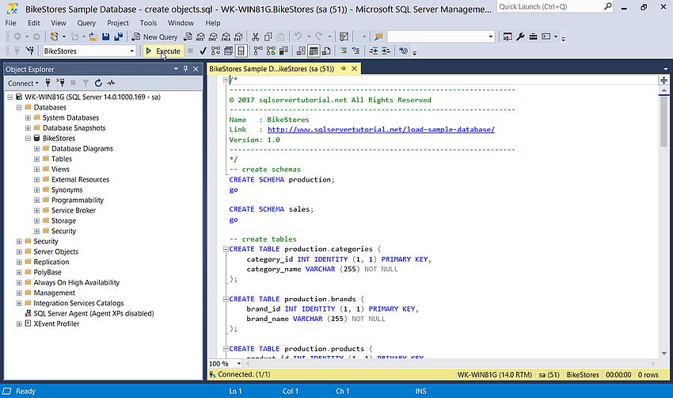Click the Open File icon
Viewport: 673px width, 398px height.
coord(93,37)
